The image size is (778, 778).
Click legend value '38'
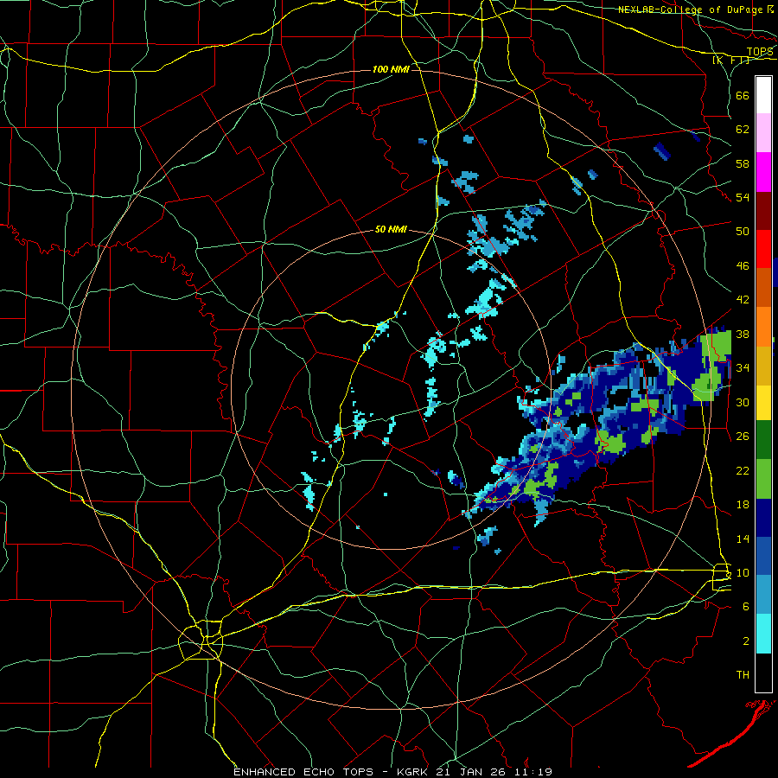click(x=743, y=334)
